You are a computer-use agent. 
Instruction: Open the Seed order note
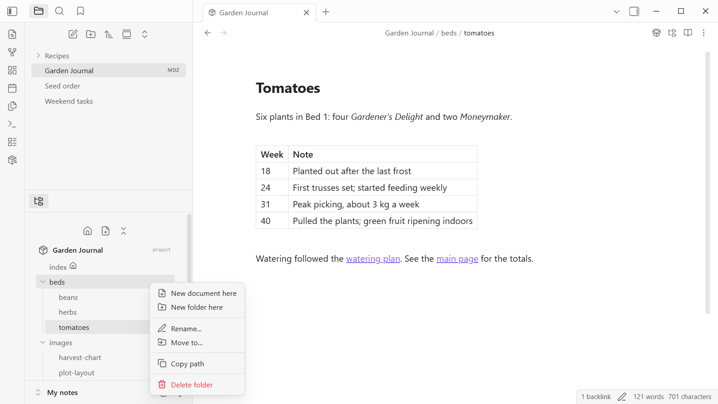(x=109, y=86)
